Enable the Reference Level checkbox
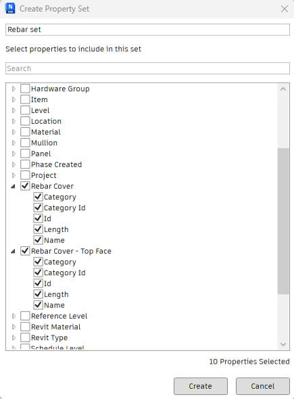The image size is (294, 399). point(25,316)
